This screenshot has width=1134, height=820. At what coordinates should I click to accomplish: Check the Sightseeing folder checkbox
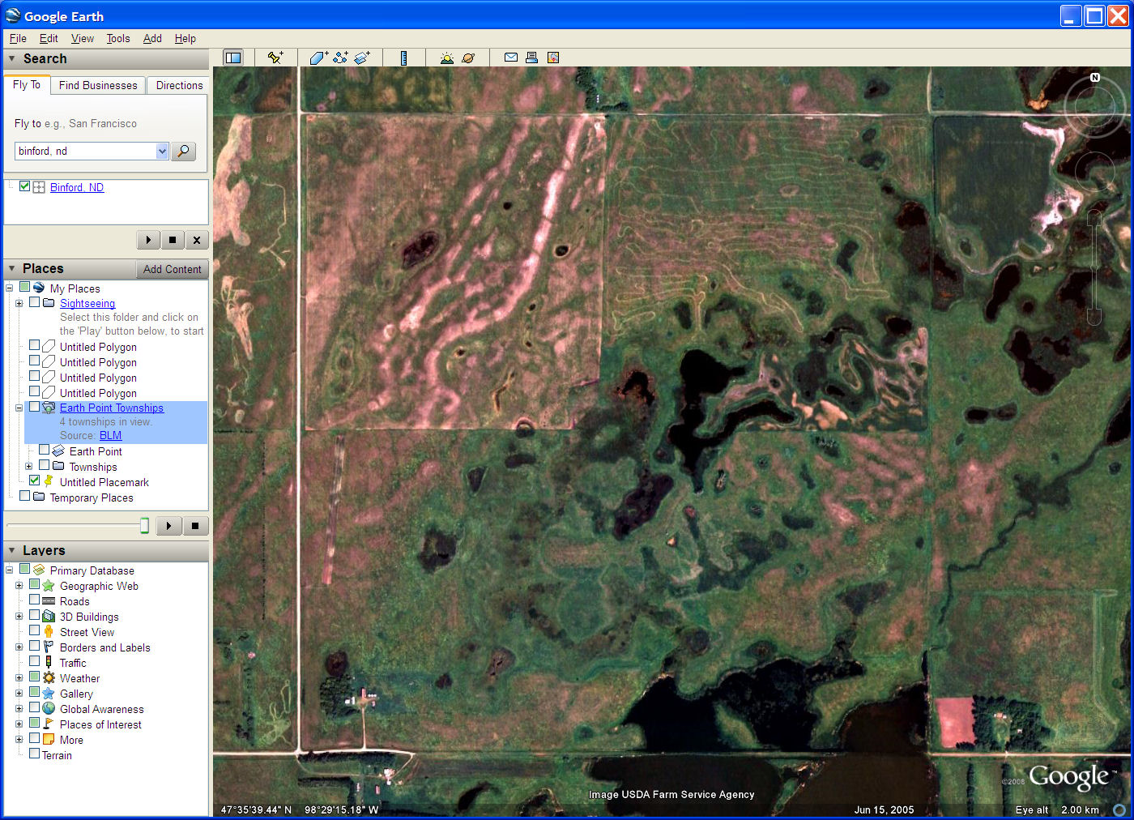pos(34,302)
